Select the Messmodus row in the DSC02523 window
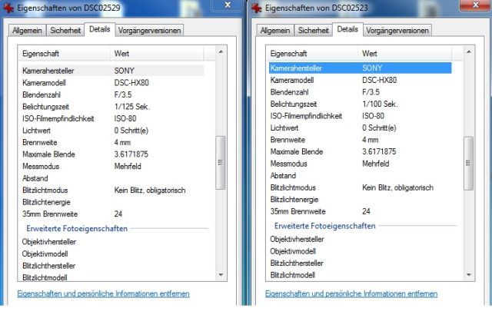This screenshot has height=328, width=492. [361, 164]
